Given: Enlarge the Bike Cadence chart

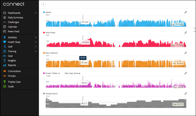Looking at the screenshot, I should (185, 53).
